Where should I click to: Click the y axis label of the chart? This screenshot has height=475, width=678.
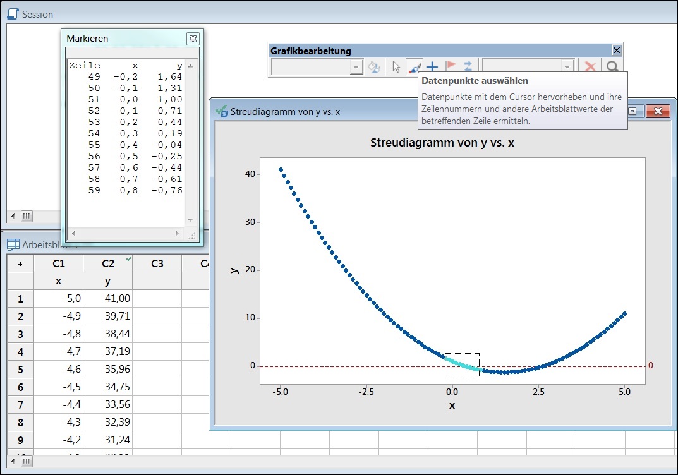pos(234,270)
